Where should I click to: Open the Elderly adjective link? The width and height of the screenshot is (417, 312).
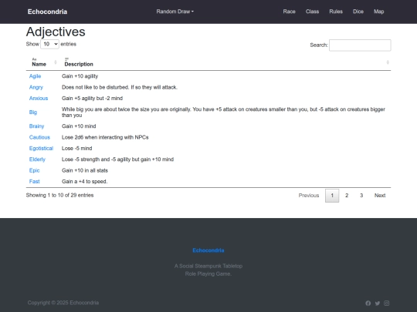click(37, 159)
